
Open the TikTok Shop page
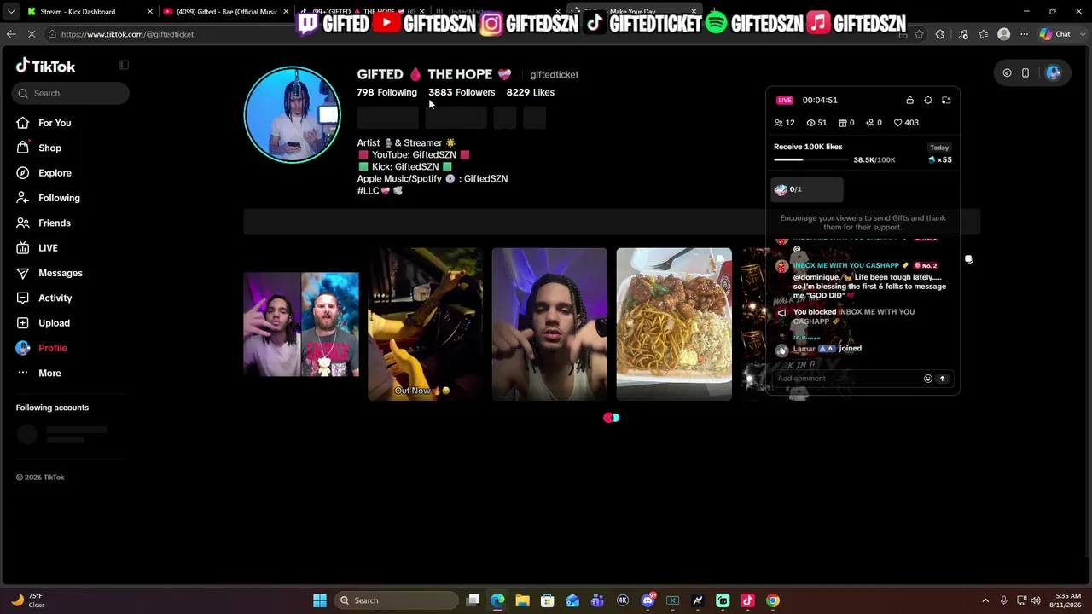[x=49, y=148]
